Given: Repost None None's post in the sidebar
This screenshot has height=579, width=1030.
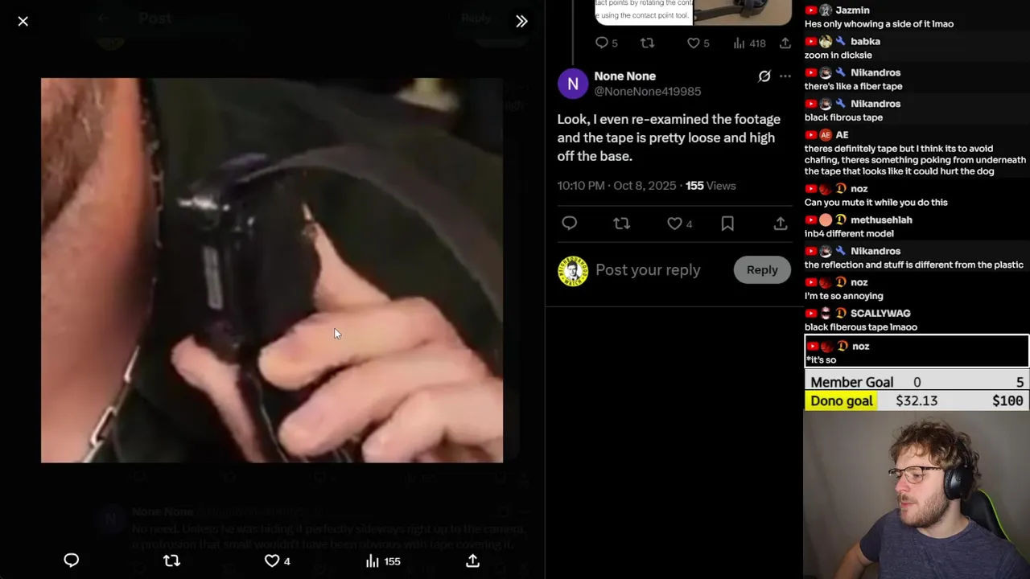Looking at the screenshot, I should click(x=621, y=224).
